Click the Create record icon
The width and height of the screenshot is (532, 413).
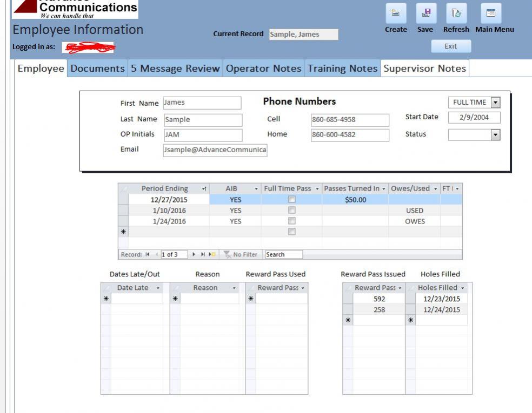(396, 13)
